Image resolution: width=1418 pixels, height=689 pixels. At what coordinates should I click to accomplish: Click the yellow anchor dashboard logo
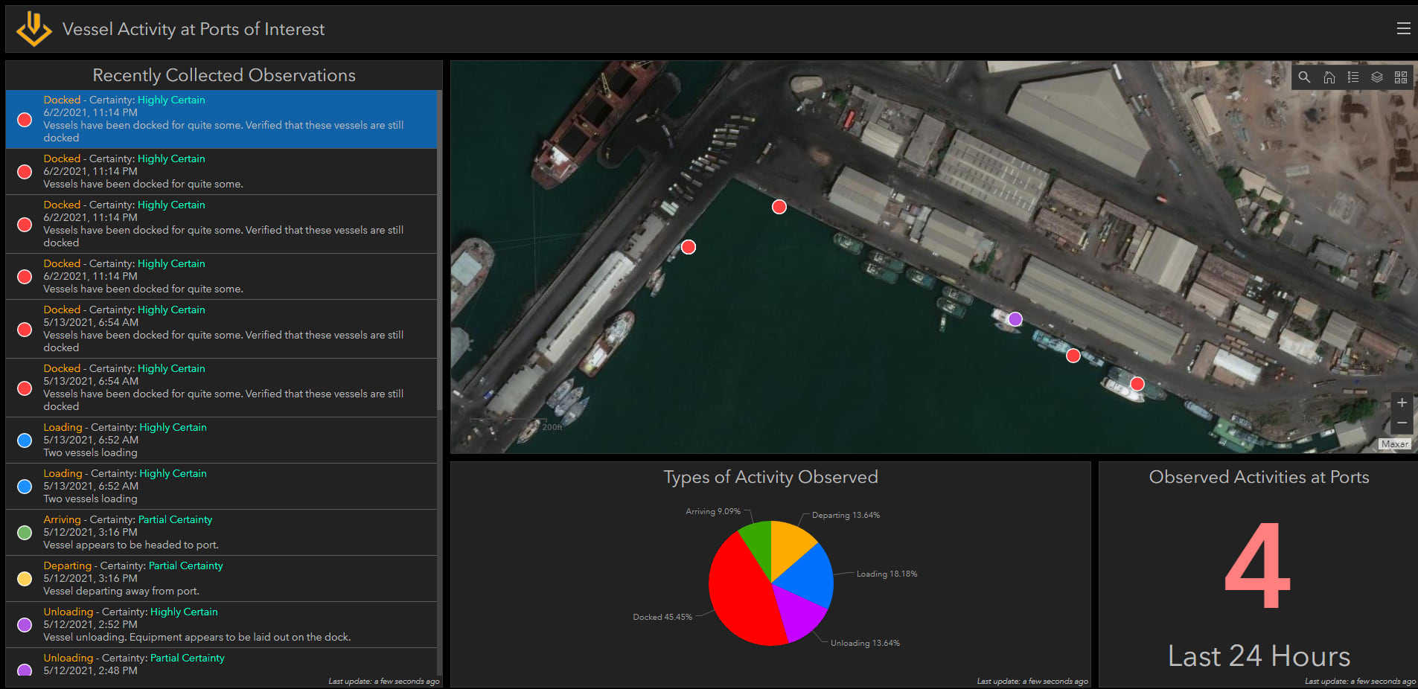click(33, 29)
